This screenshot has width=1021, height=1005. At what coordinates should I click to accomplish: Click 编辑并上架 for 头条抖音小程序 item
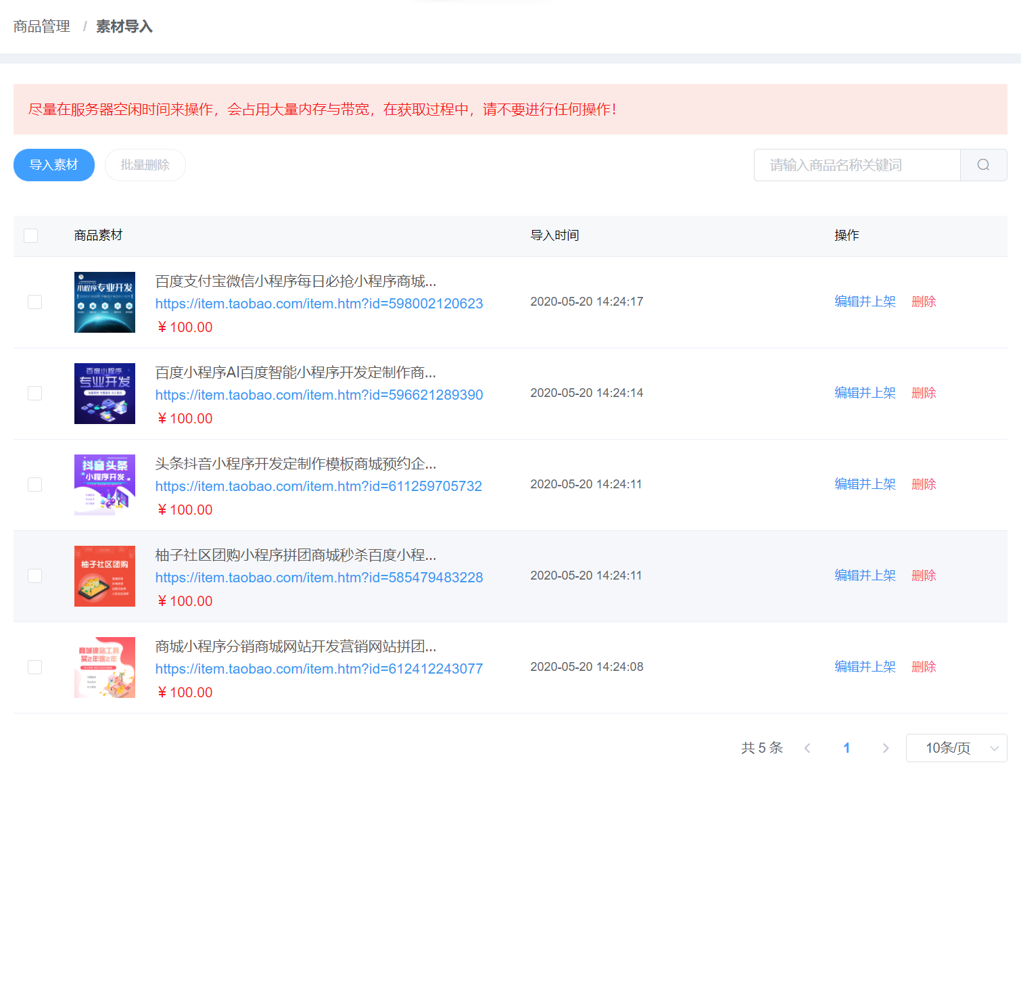coord(865,484)
